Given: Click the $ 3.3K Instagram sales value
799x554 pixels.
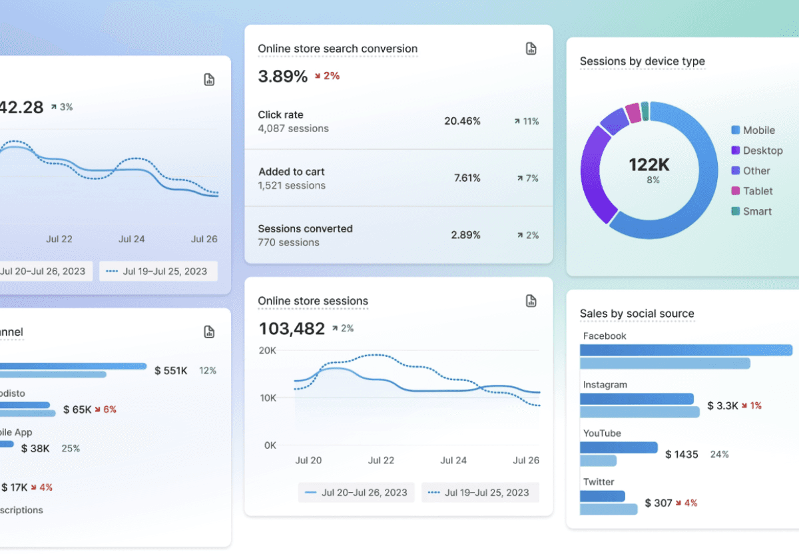Looking at the screenshot, I should [x=722, y=406].
